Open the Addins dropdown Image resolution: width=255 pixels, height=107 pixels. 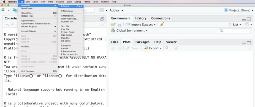(116, 10)
